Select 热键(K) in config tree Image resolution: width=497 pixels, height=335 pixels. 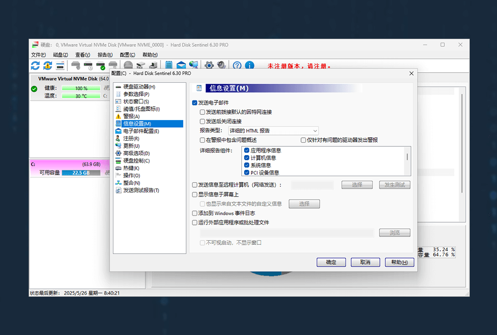point(131,168)
